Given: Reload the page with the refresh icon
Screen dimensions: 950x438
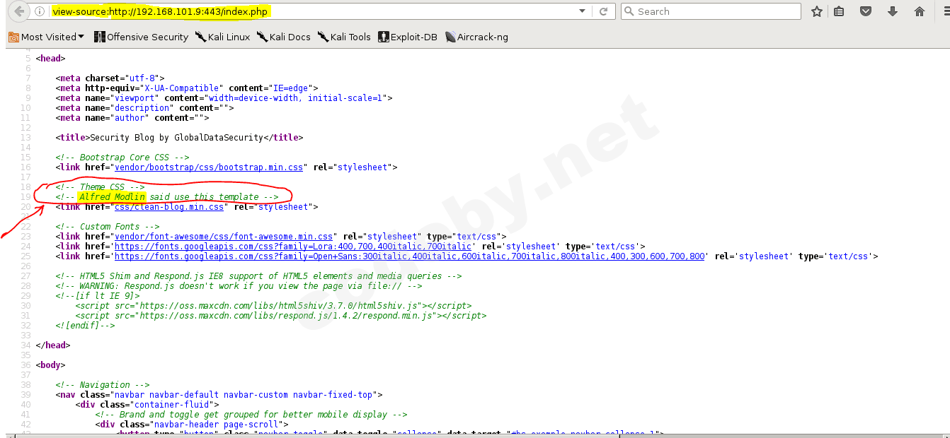Looking at the screenshot, I should [603, 11].
